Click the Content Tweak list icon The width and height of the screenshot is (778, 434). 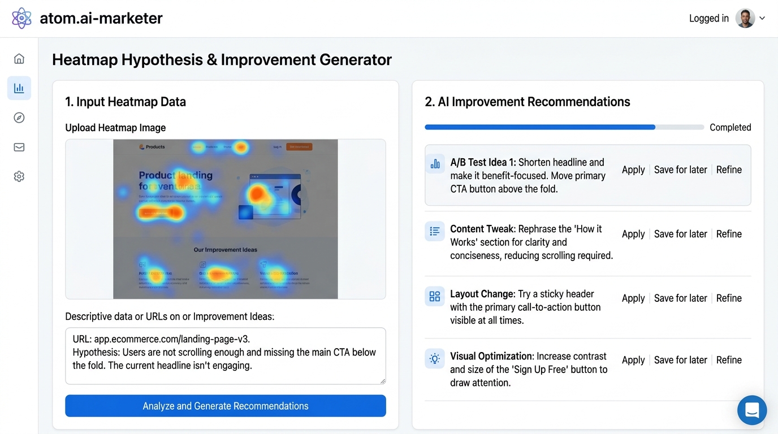(435, 231)
